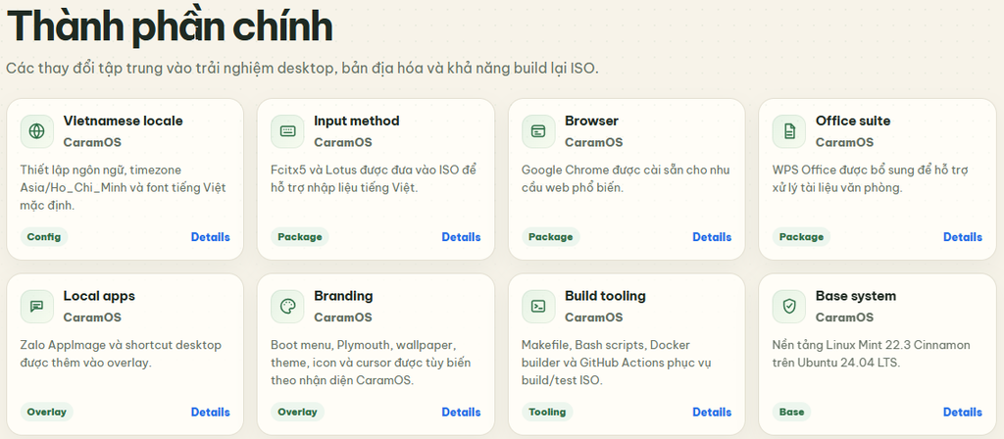View Details of the Office suite card
The width and height of the screenshot is (1004, 439).
tap(963, 237)
